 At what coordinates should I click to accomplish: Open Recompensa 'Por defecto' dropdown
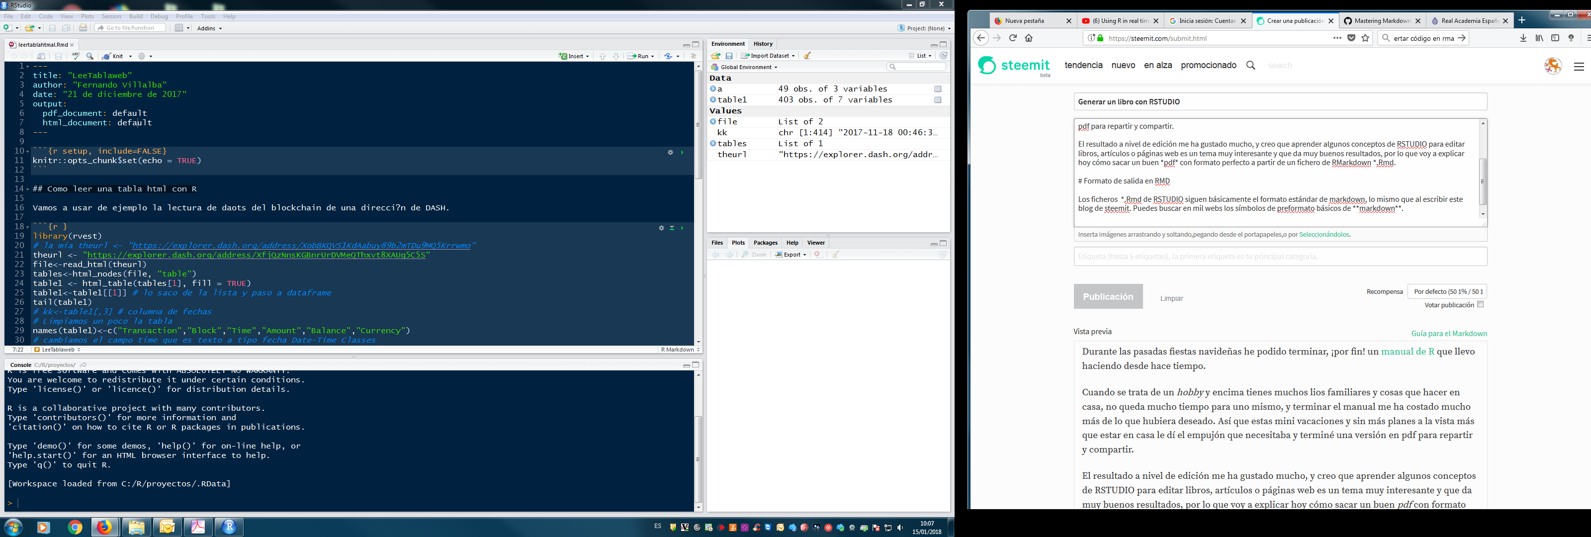[x=1447, y=291]
